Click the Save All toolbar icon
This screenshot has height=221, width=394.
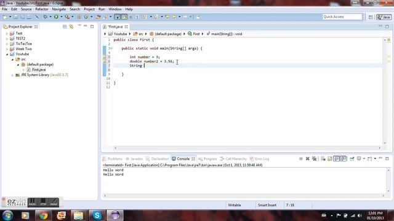(x=22, y=17)
